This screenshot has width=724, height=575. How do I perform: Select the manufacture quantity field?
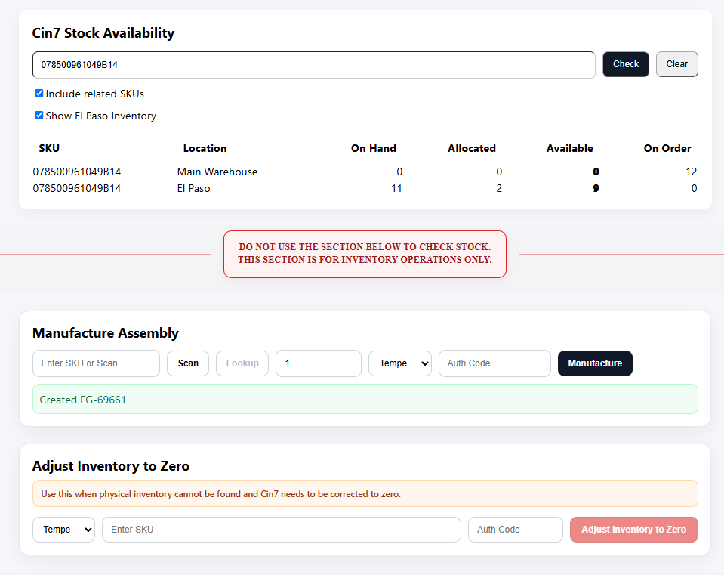click(319, 363)
